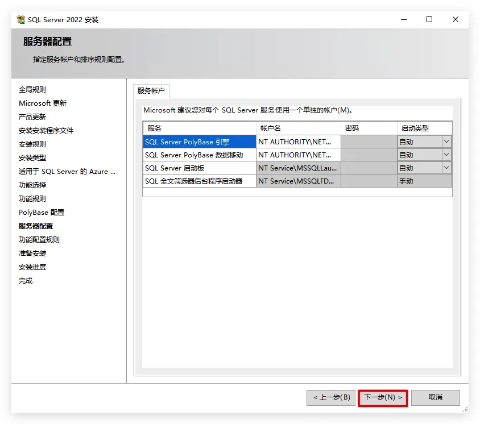Cancel setup with 取消 button
480x424 pixels.
point(435,397)
